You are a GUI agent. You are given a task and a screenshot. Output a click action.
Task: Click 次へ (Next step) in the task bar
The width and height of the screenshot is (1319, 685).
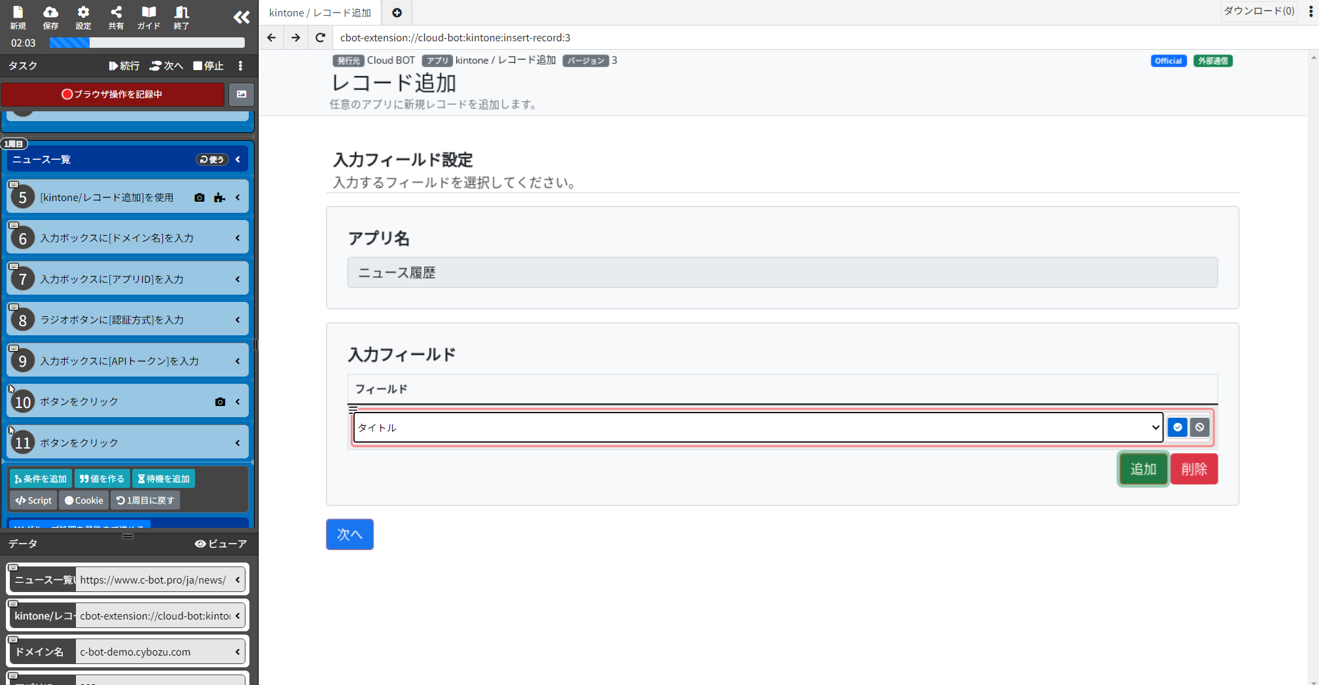click(166, 65)
